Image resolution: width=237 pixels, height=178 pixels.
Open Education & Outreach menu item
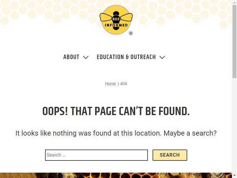click(126, 57)
